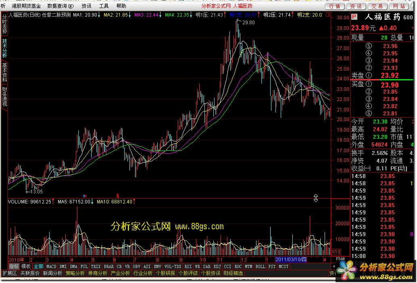Click the 23.92 sell-one price

tap(390, 75)
